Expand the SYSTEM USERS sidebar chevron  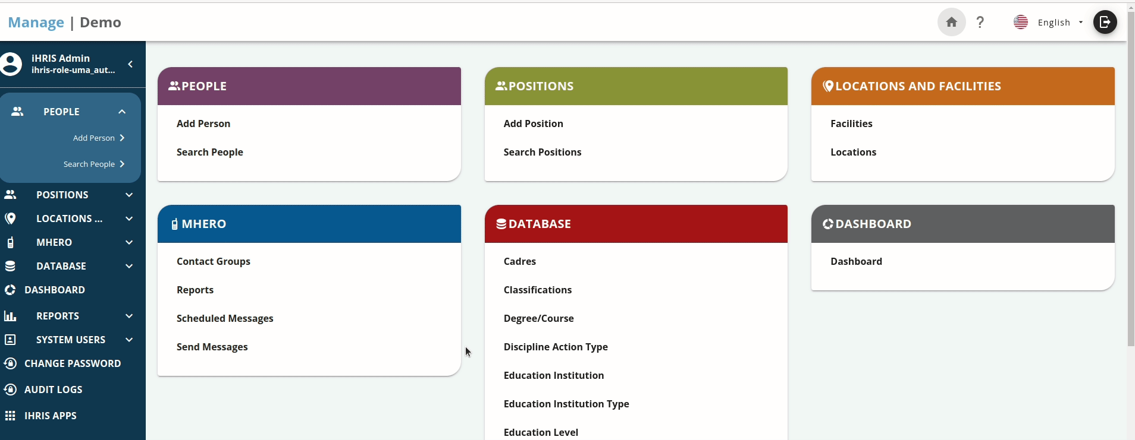click(129, 340)
